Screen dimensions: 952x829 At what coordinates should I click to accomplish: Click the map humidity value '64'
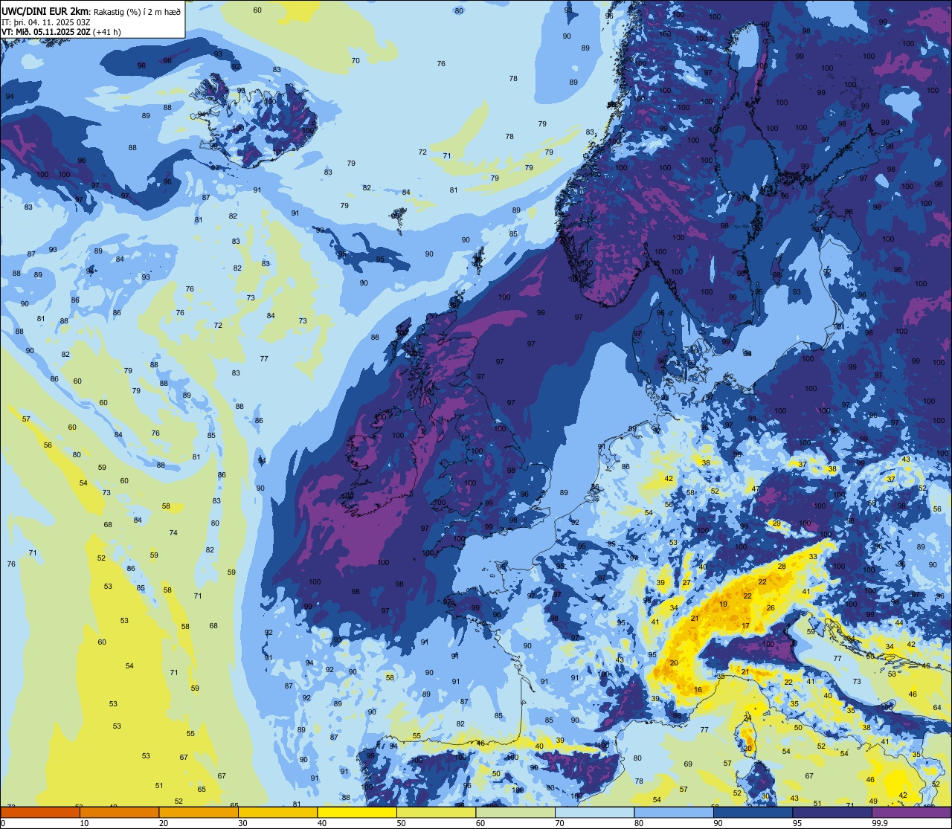(936, 708)
